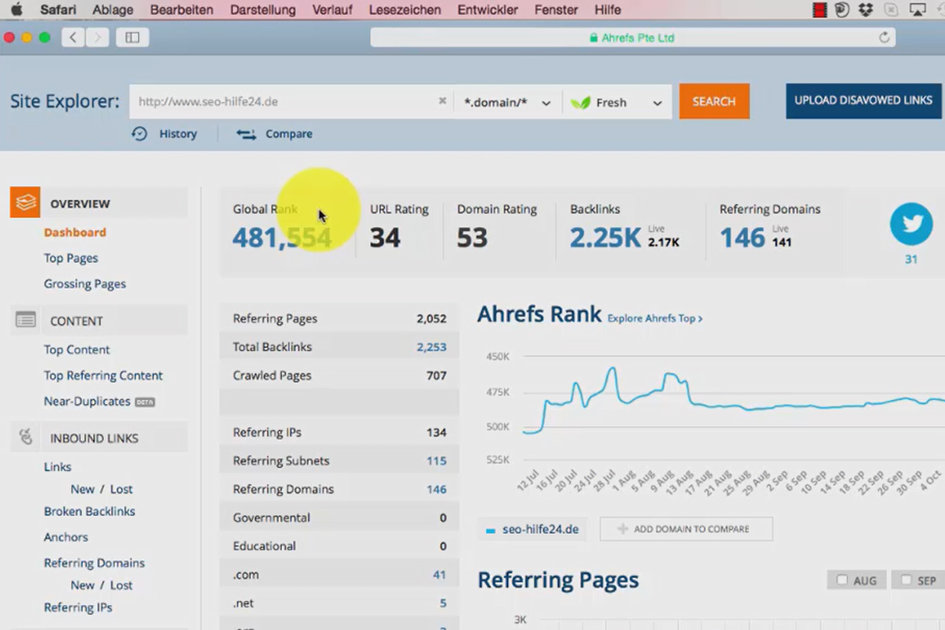Open the *.domain/* mode dropdown

(x=508, y=102)
